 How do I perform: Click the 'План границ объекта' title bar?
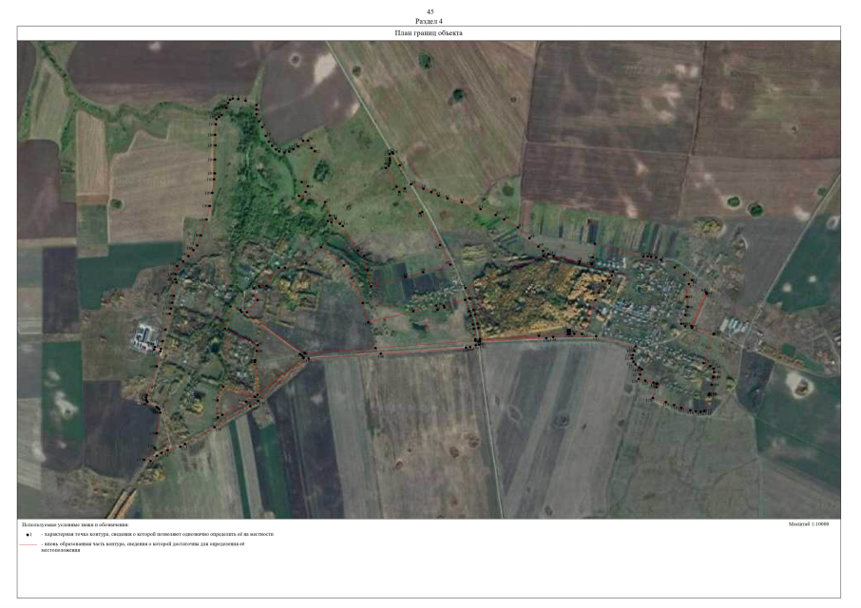429,33
